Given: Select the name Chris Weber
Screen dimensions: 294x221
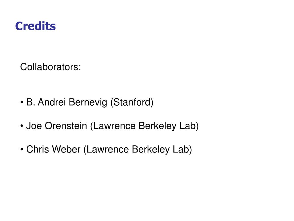Looking at the screenshot, I should point(53,149).
